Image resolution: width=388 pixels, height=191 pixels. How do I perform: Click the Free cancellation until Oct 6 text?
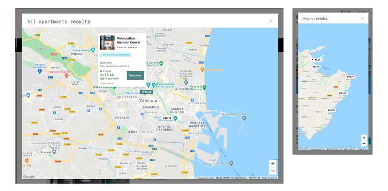tap(114, 66)
